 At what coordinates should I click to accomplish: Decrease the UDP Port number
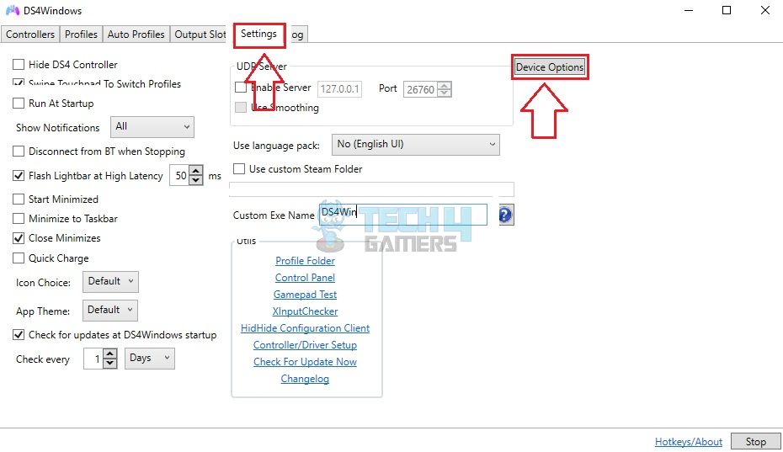pos(444,93)
